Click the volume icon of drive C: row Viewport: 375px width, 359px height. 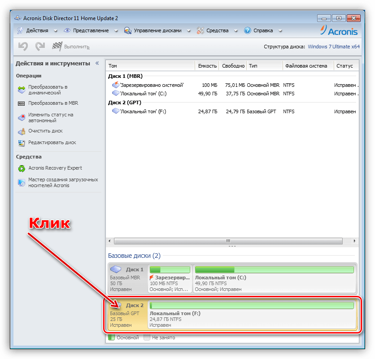116,93
